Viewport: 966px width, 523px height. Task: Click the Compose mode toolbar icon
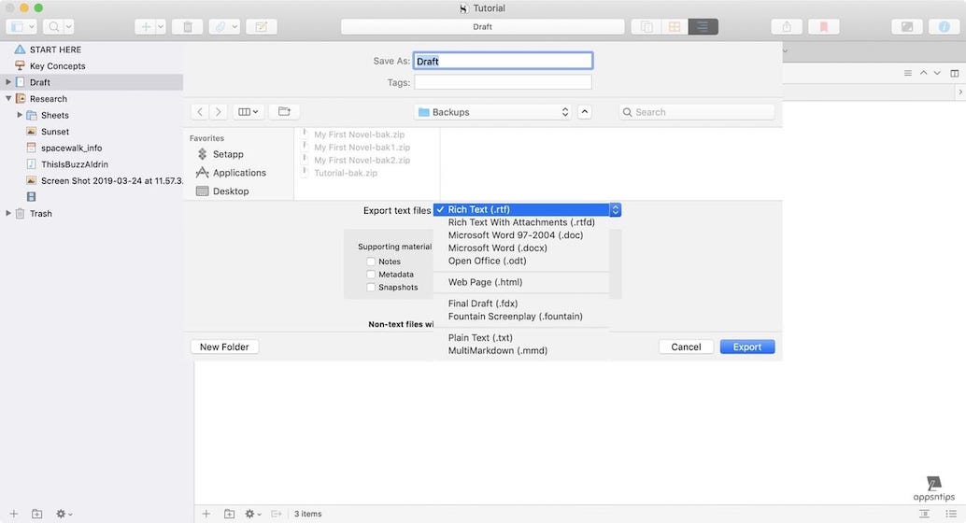(x=905, y=27)
